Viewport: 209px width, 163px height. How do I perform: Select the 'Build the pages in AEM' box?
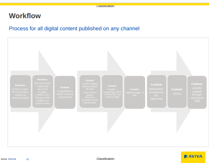pos(135,92)
